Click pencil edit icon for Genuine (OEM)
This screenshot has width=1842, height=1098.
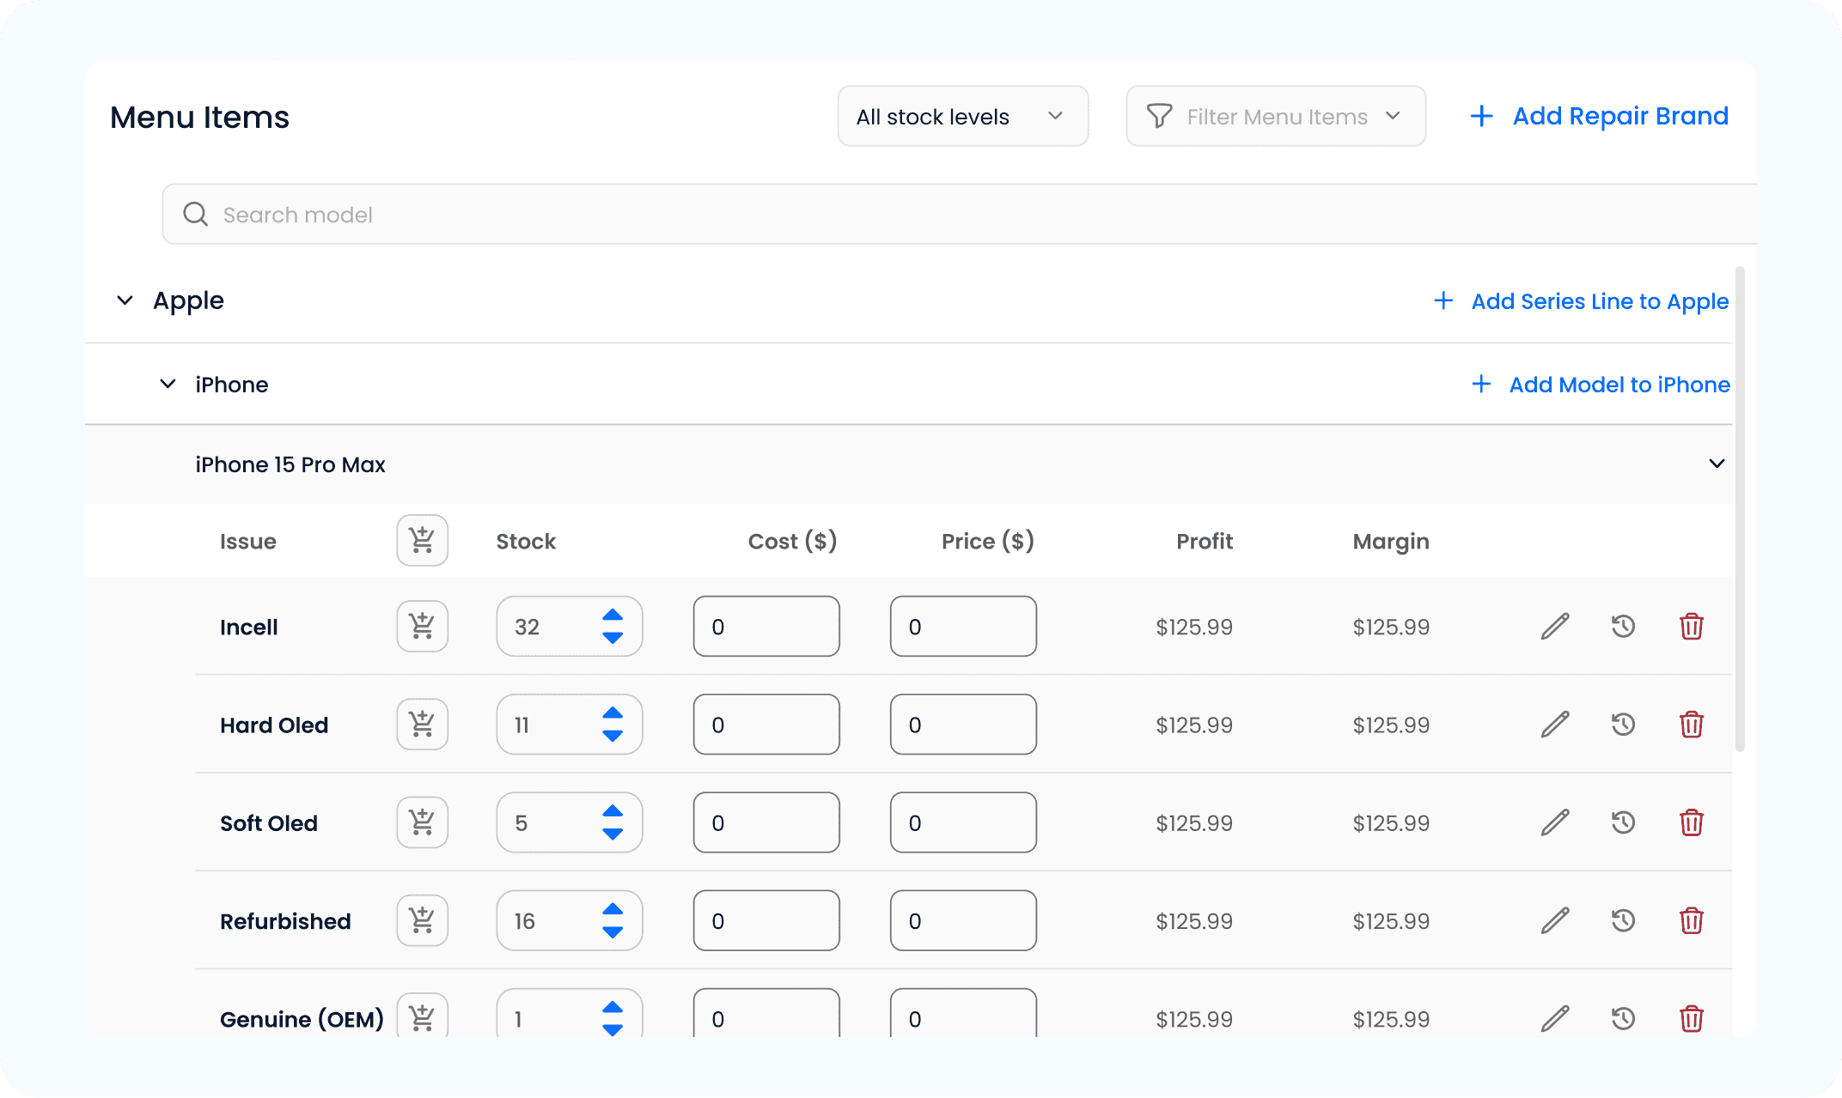(1554, 1018)
